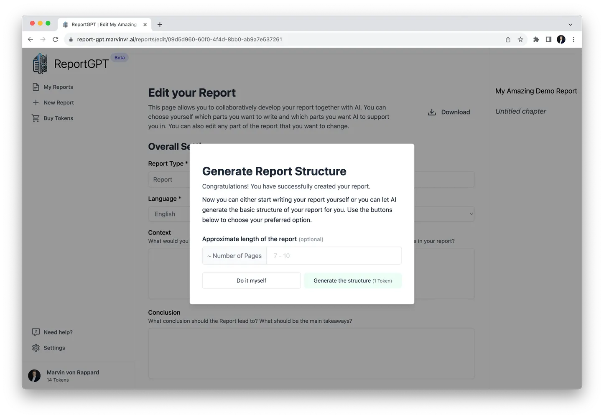
Task: Reload the page
Action: coord(55,39)
